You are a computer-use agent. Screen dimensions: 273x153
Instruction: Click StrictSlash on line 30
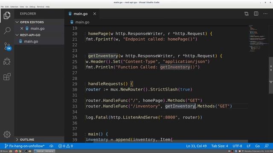point(164,89)
